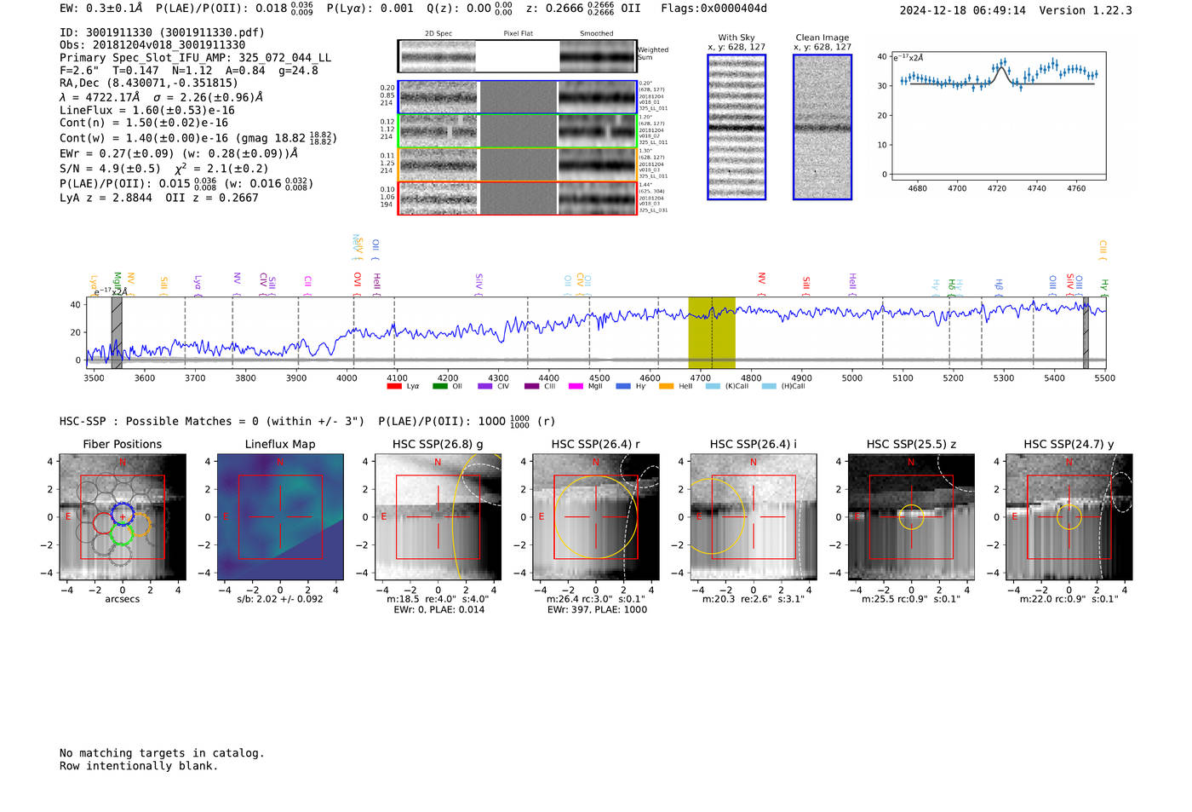Open the HSC SSP(26.4) i image

click(754, 517)
